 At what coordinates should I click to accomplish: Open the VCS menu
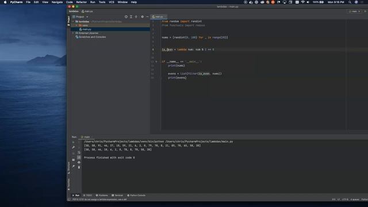(112, 2)
